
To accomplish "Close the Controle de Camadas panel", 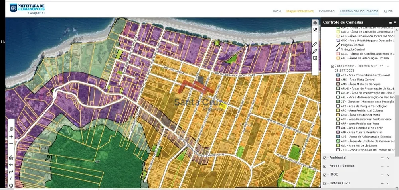I will tap(395, 22).
